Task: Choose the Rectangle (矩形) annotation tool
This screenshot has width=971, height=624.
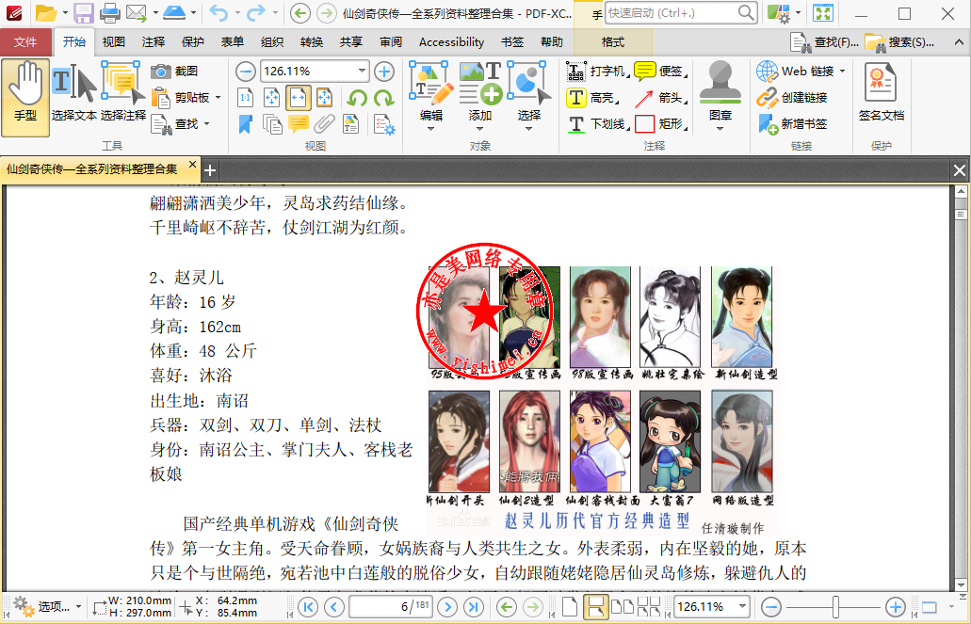Action: coord(660,124)
